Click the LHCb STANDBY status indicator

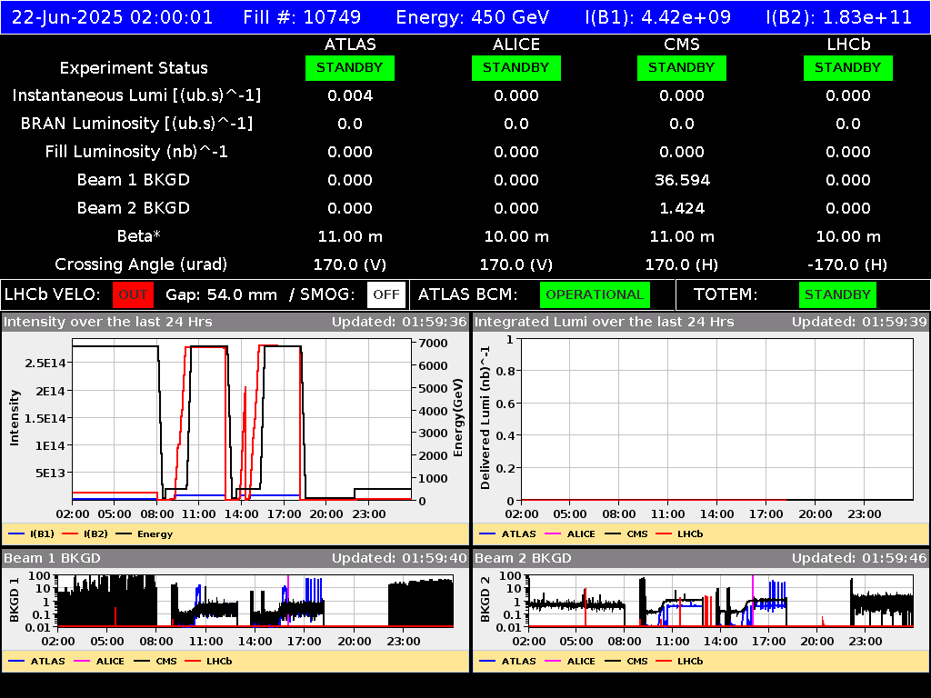[848, 68]
